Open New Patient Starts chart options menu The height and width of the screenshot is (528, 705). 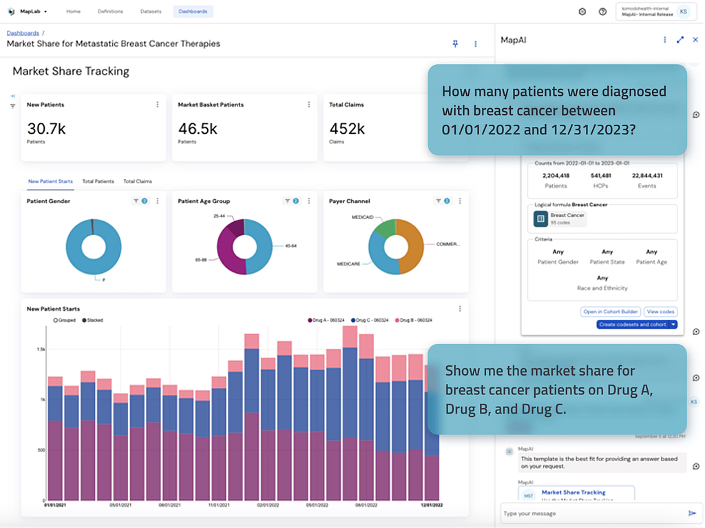pyautogui.click(x=459, y=309)
